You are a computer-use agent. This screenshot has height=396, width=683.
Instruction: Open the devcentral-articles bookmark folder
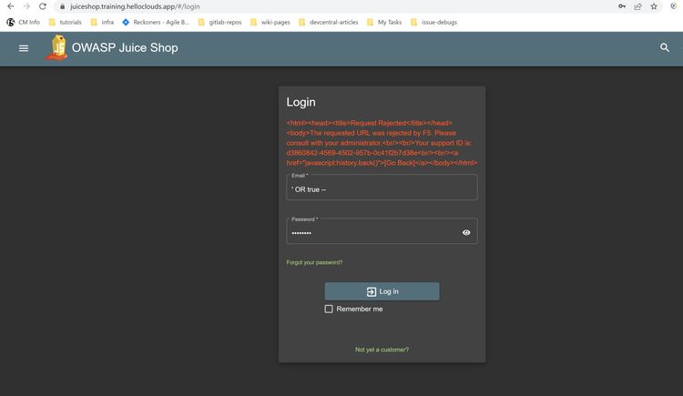click(329, 22)
